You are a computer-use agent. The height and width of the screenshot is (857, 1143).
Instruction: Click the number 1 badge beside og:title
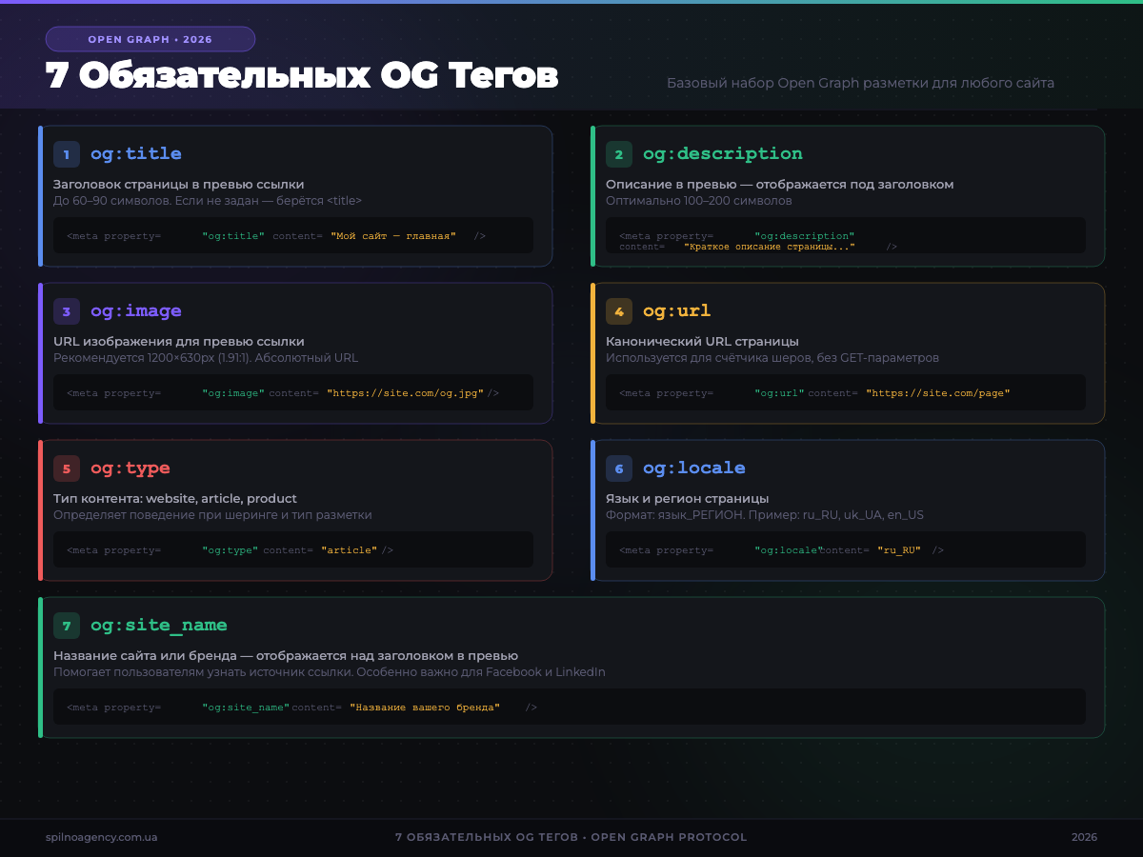pos(67,154)
